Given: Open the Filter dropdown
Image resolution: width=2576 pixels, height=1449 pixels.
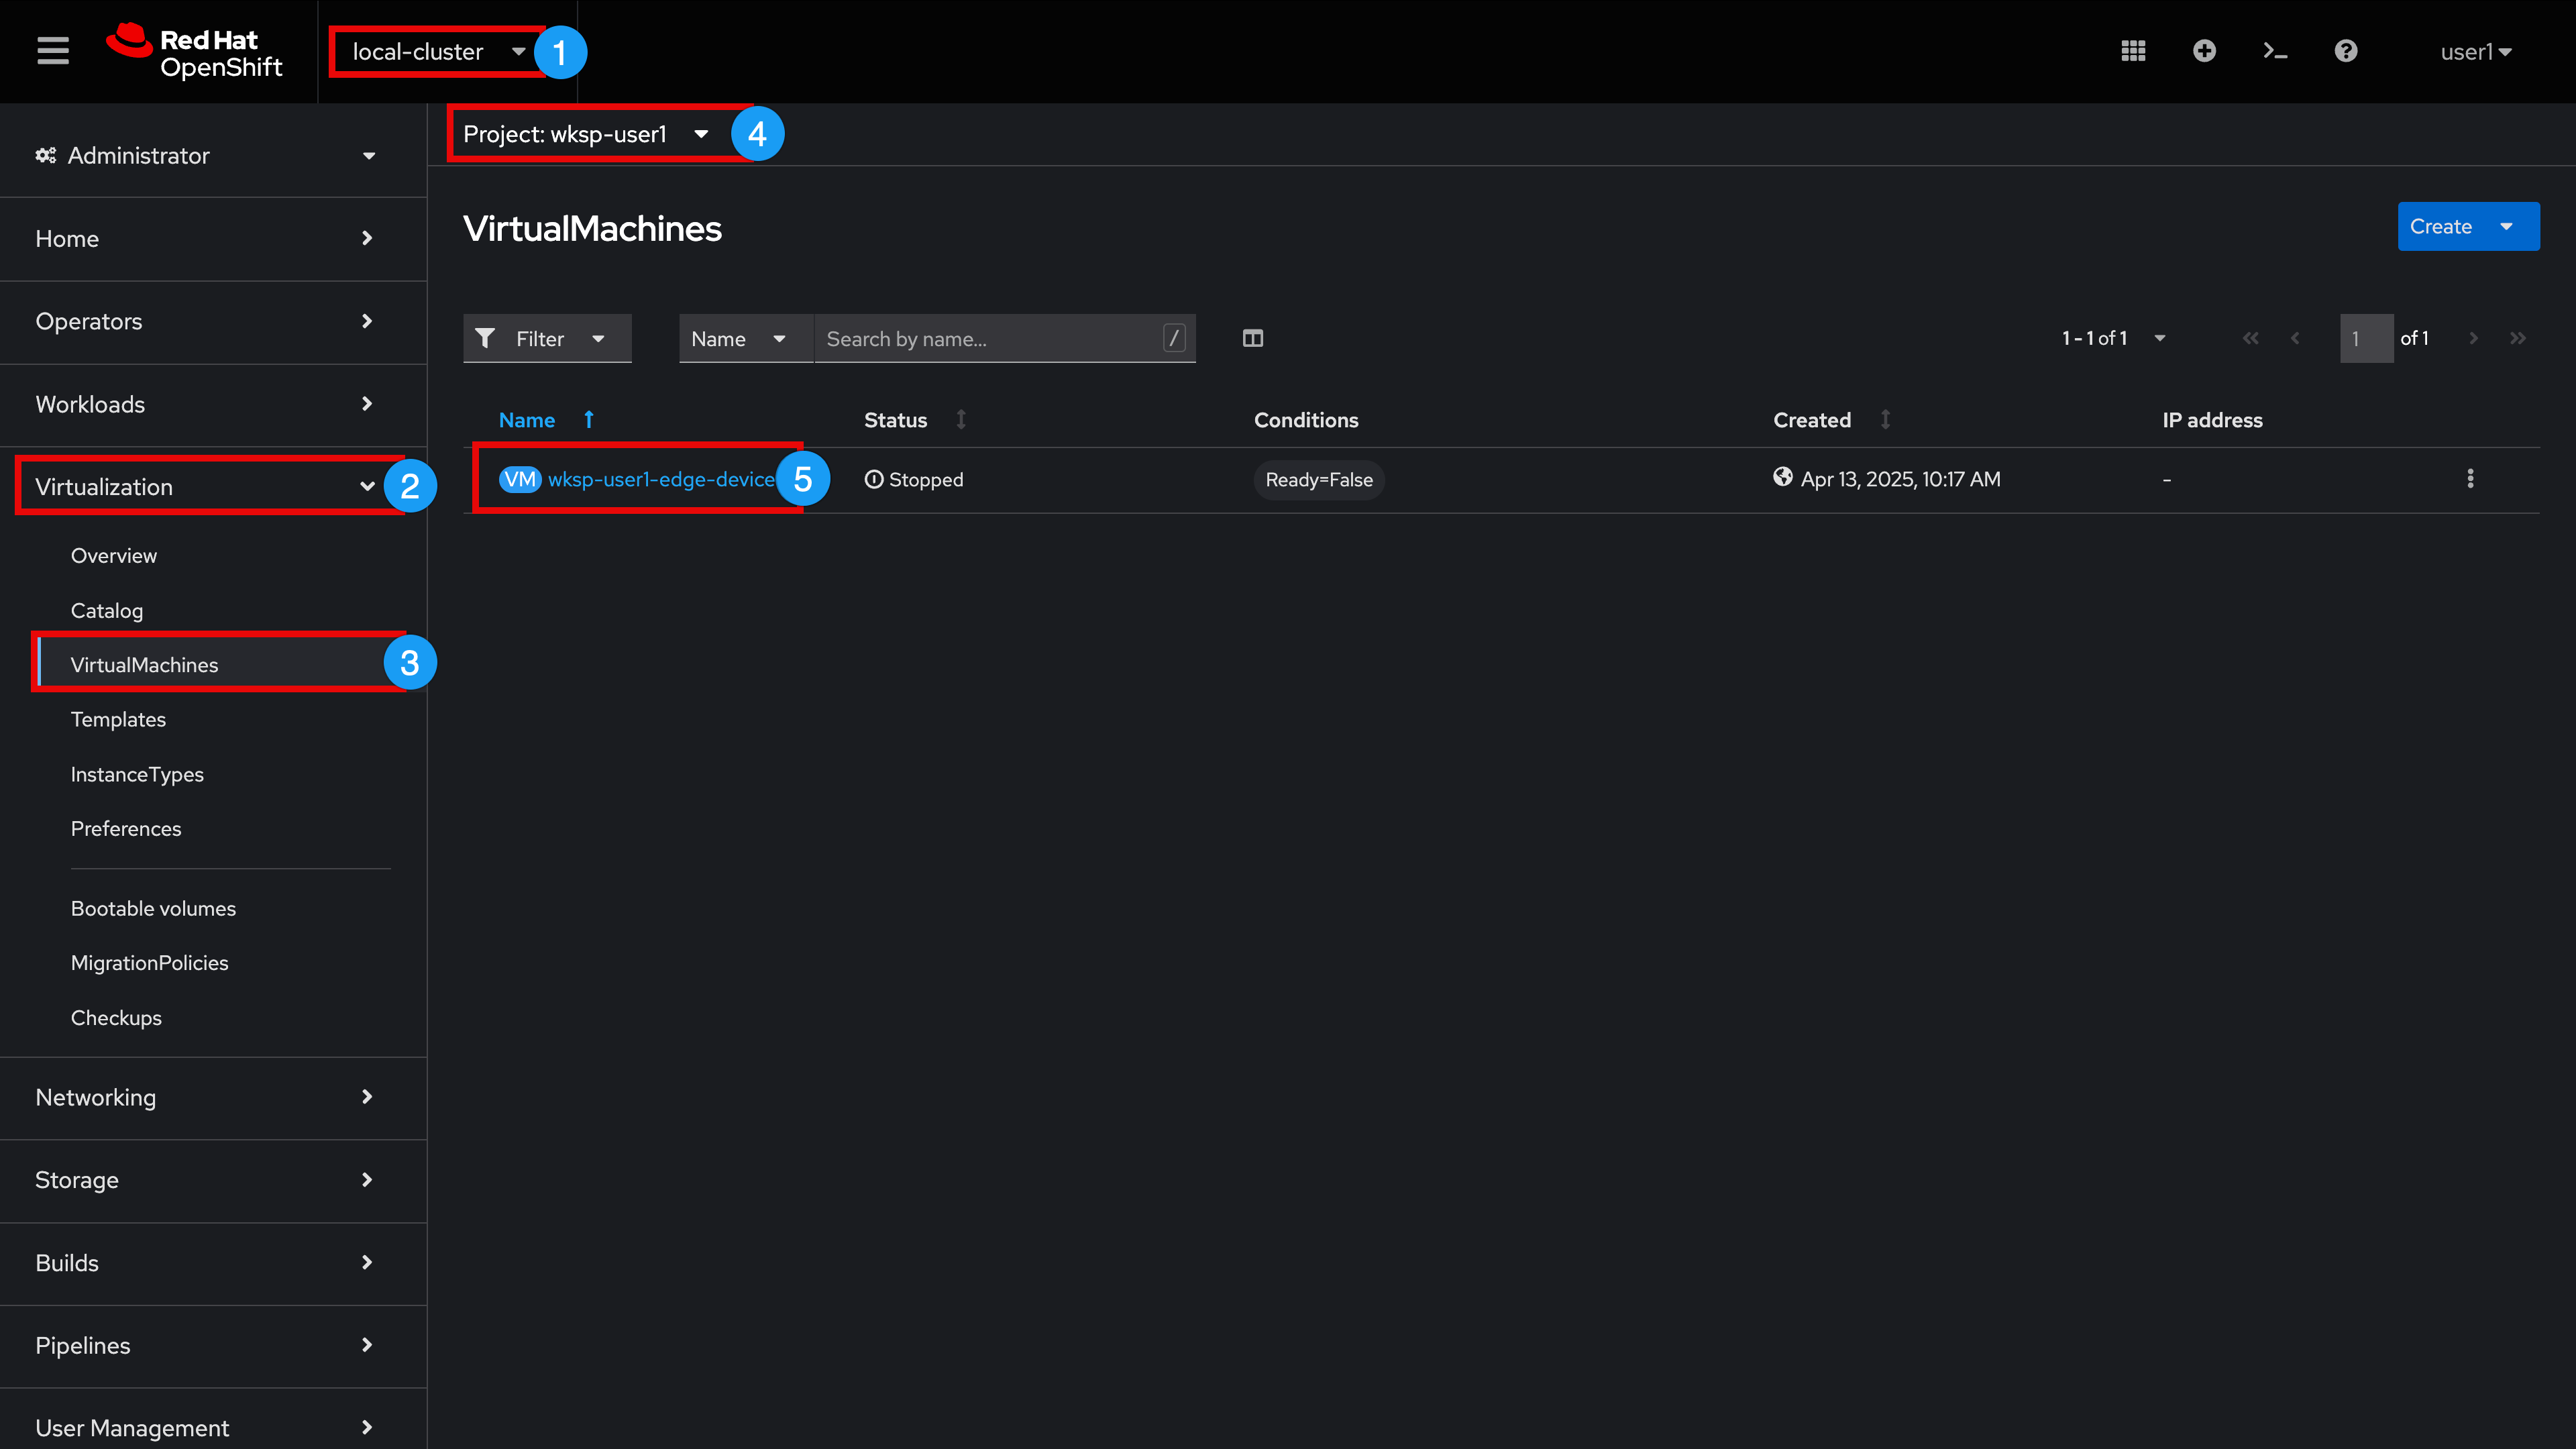Looking at the screenshot, I should pyautogui.click(x=547, y=338).
